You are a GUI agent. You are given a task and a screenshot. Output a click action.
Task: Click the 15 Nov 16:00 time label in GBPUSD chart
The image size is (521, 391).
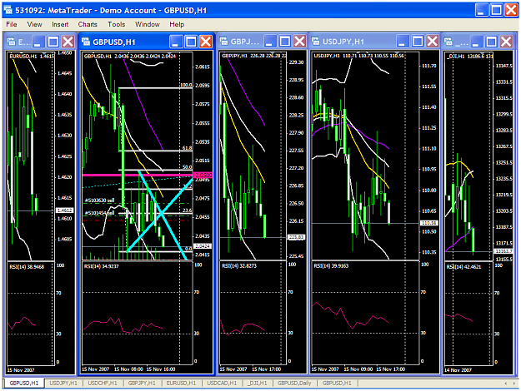coord(161,369)
